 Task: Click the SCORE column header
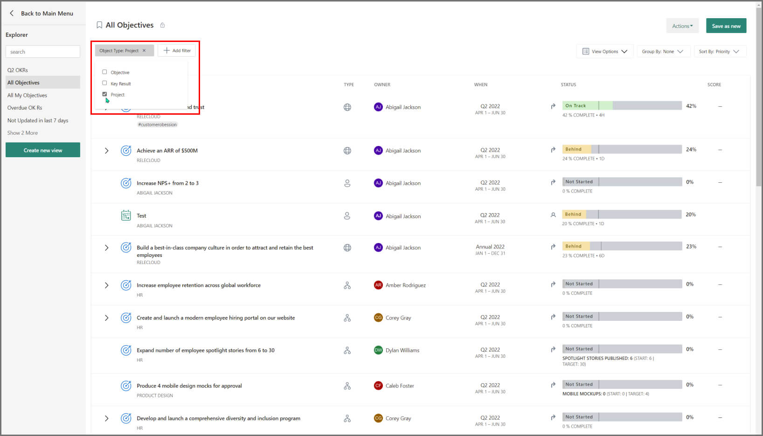(x=714, y=84)
